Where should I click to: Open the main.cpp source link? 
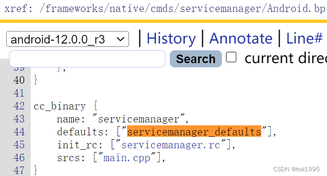point(127,158)
